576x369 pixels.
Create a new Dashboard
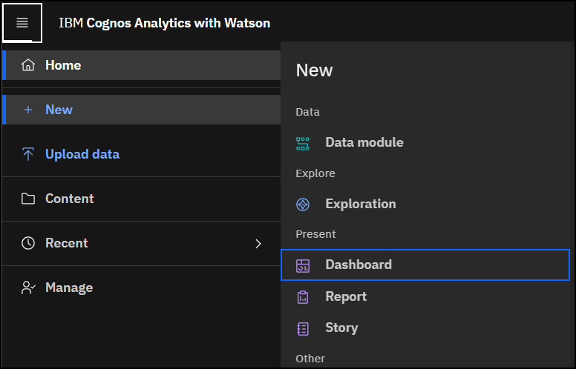pos(425,265)
